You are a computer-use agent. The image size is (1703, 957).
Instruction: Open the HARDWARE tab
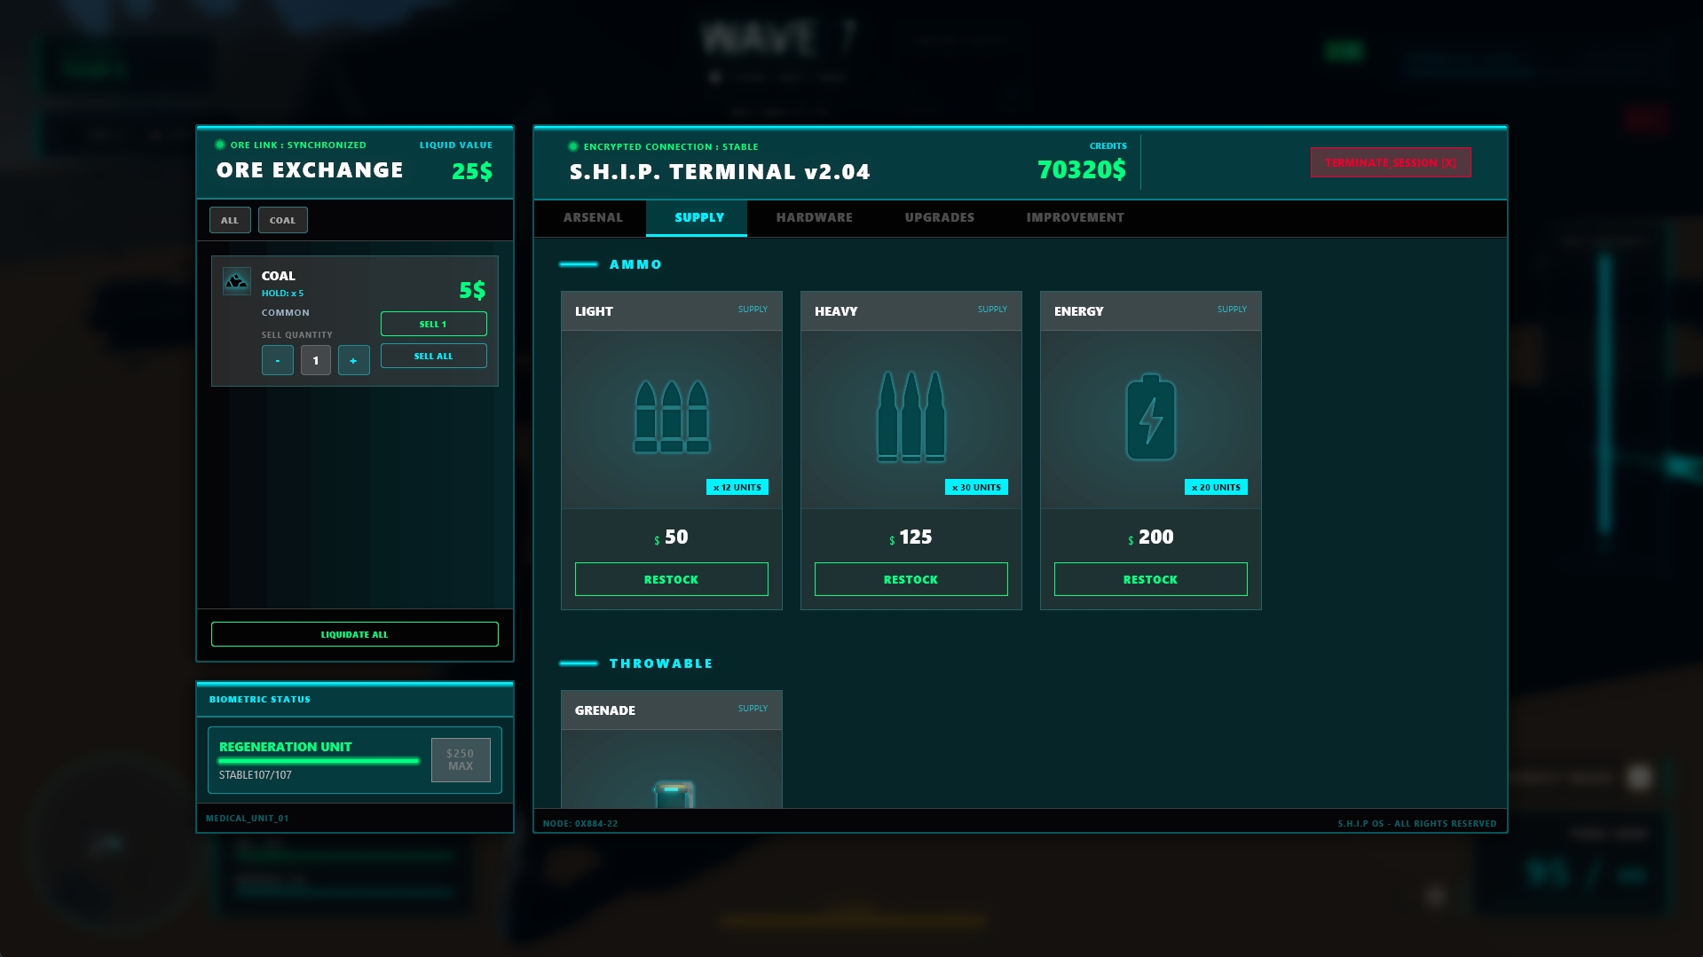click(814, 217)
